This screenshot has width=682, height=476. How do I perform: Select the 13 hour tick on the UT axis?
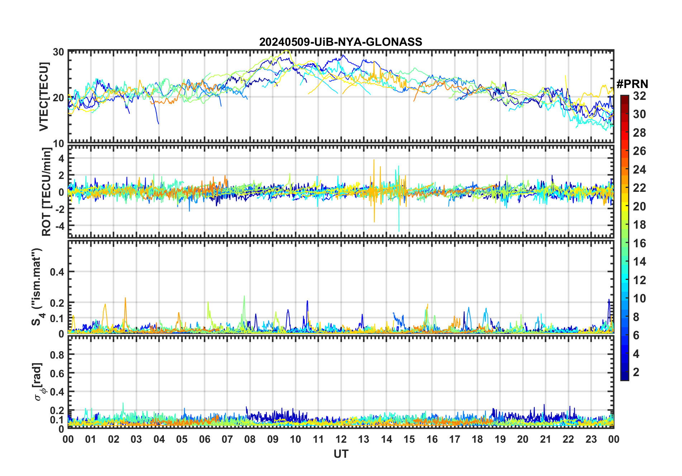(x=364, y=439)
